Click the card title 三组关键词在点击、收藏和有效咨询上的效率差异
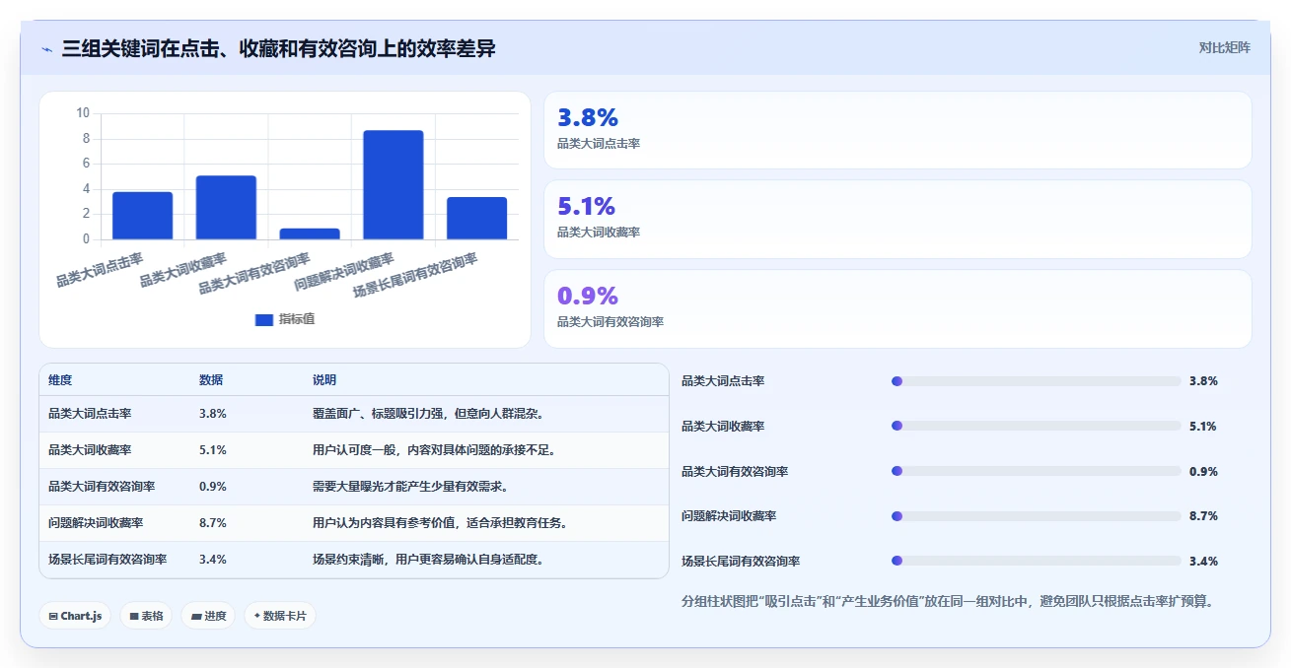Viewport: 1291px width, 668px height. [x=279, y=48]
